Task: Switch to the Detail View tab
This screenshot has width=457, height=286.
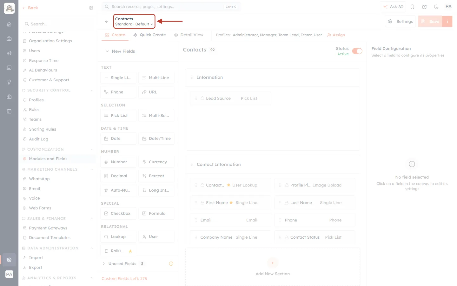Action: pos(189,35)
